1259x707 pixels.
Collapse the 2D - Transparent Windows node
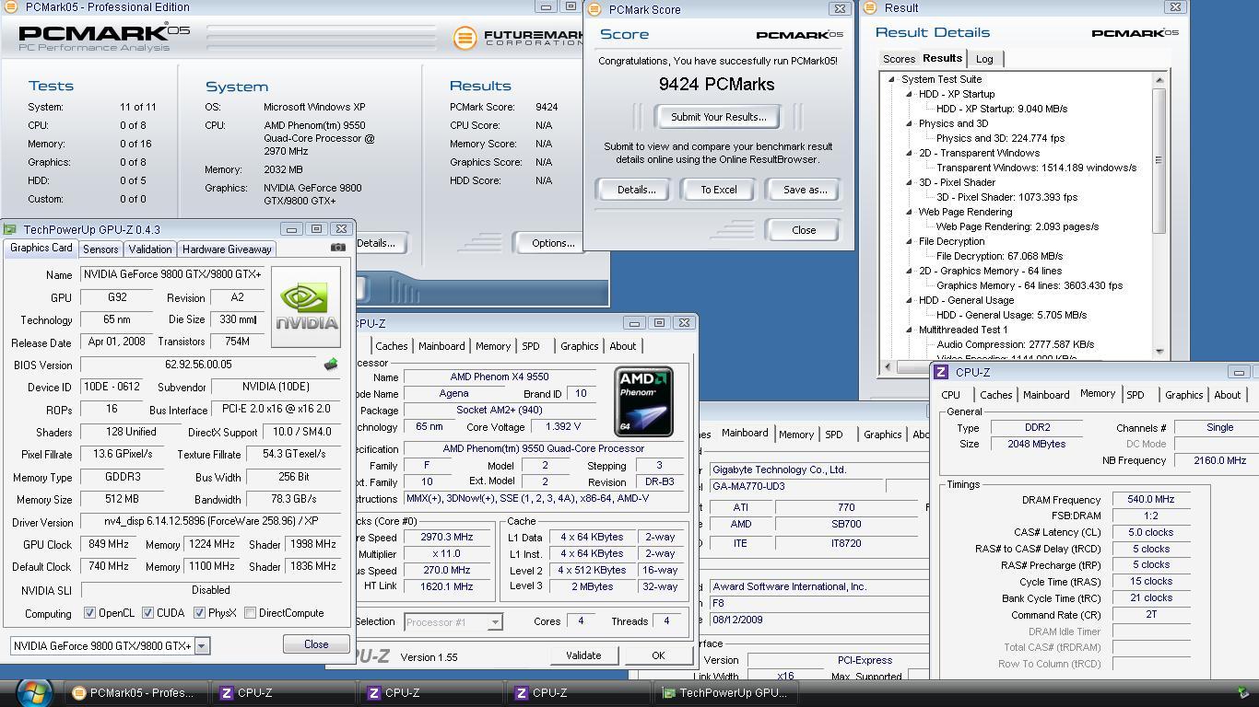click(909, 153)
